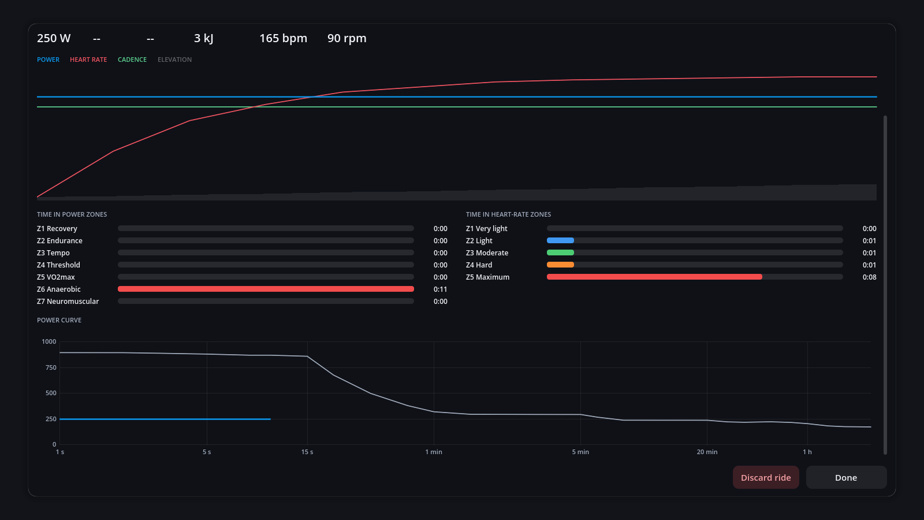Click the Z1 Recovery label

click(x=57, y=229)
